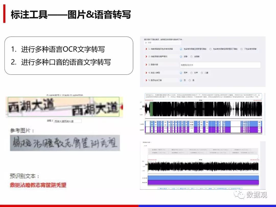Click the 预识别文本 label
This screenshot has width=276, height=207.
click(25, 176)
